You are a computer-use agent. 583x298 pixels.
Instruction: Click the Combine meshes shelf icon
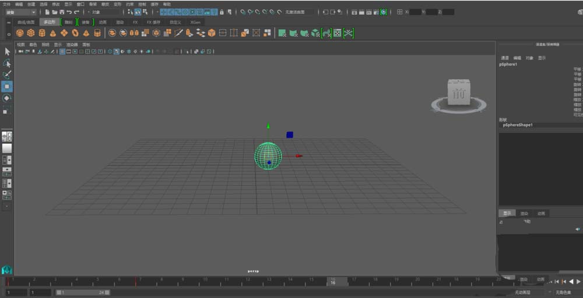pyautogui.click(x=112, y=33)
